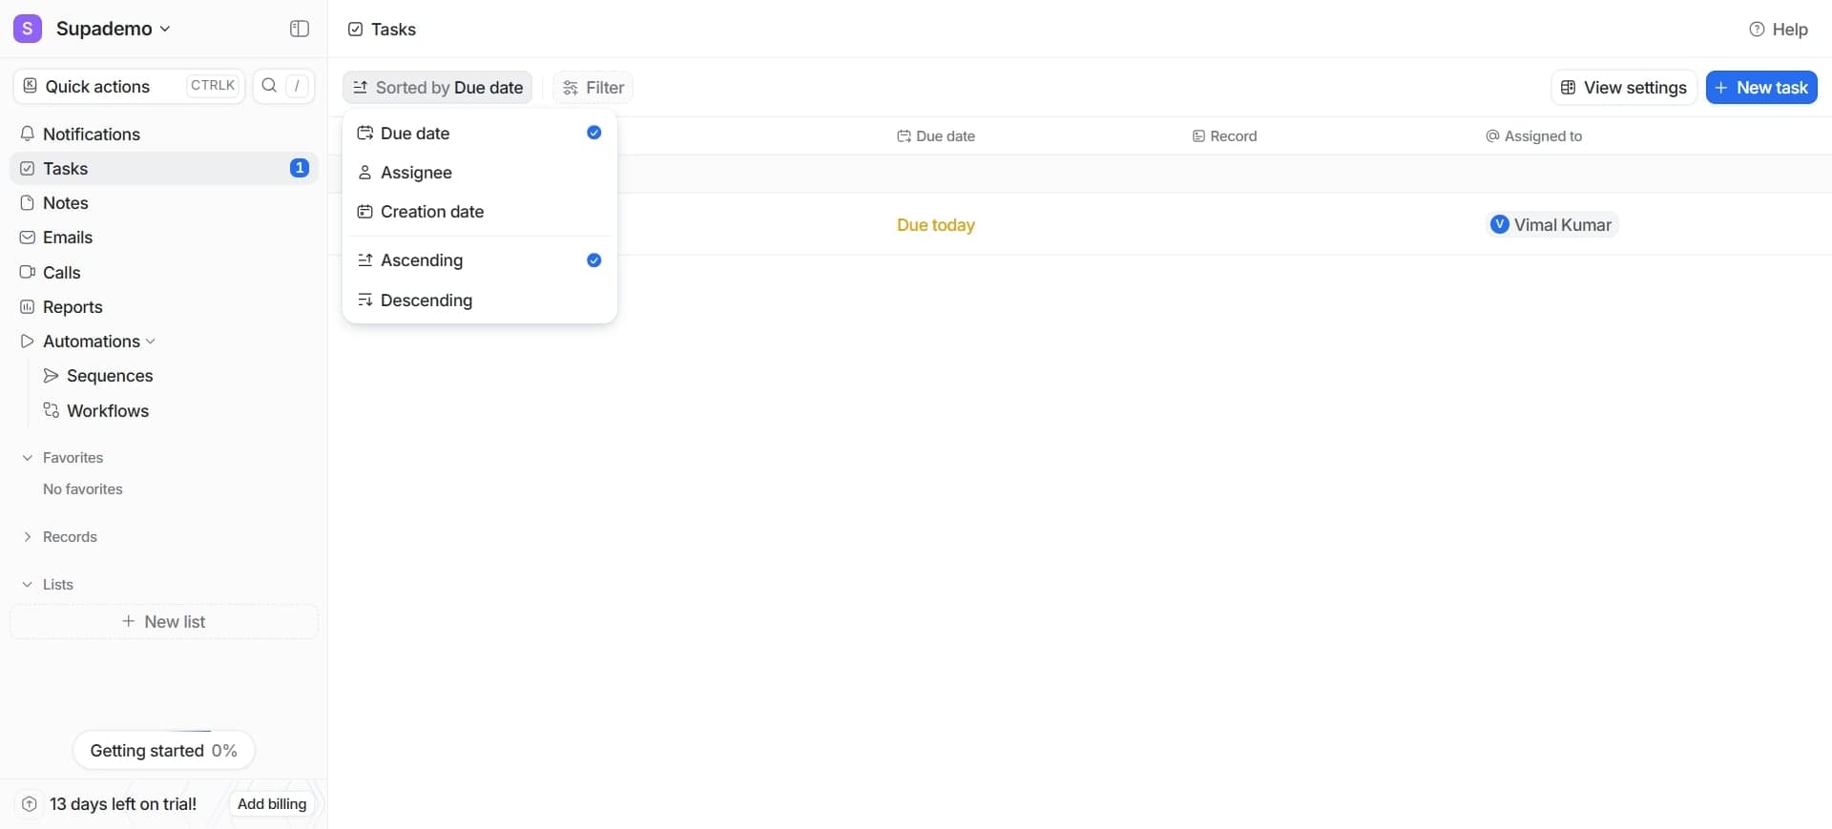Viewport: 1832px width, 829px height.
Task: Click the Vimal Kumar assignee chip
Action: click(x=1551, y=224)
